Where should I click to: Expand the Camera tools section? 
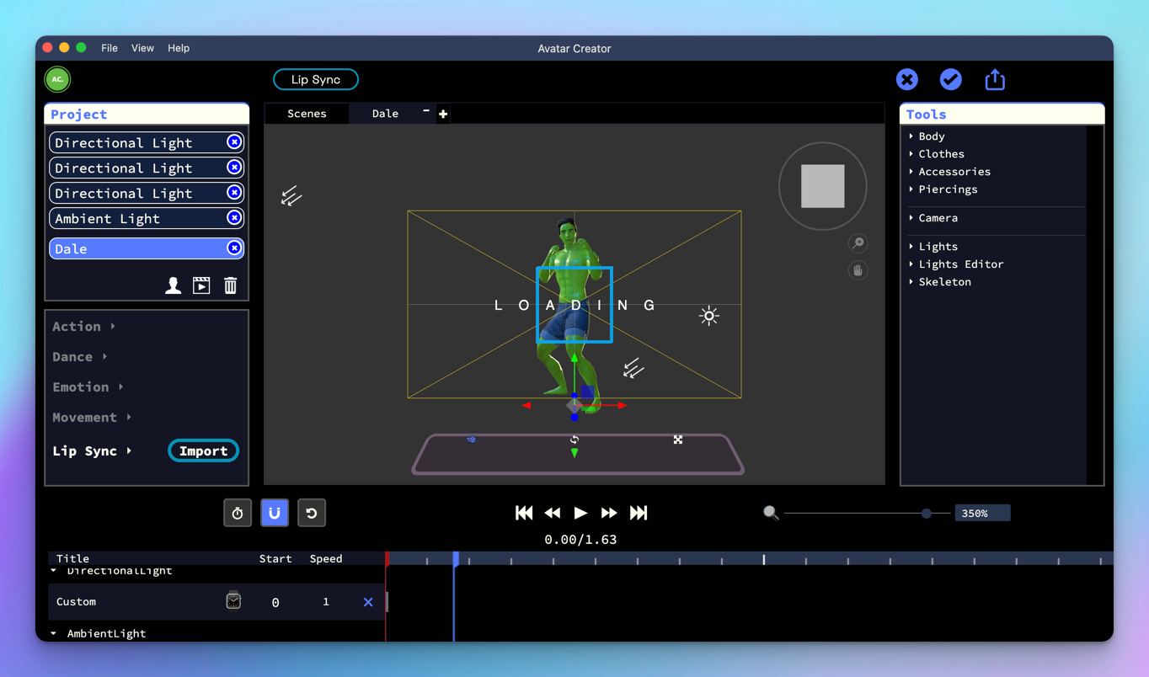click(933, 217)
